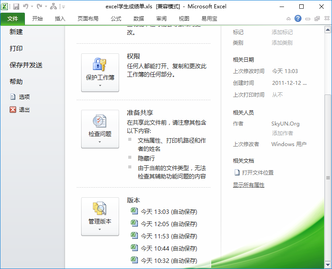Click 添加类别 to add a category
The height and width of the screenshot is (269, 332).
tap(282, 43)
